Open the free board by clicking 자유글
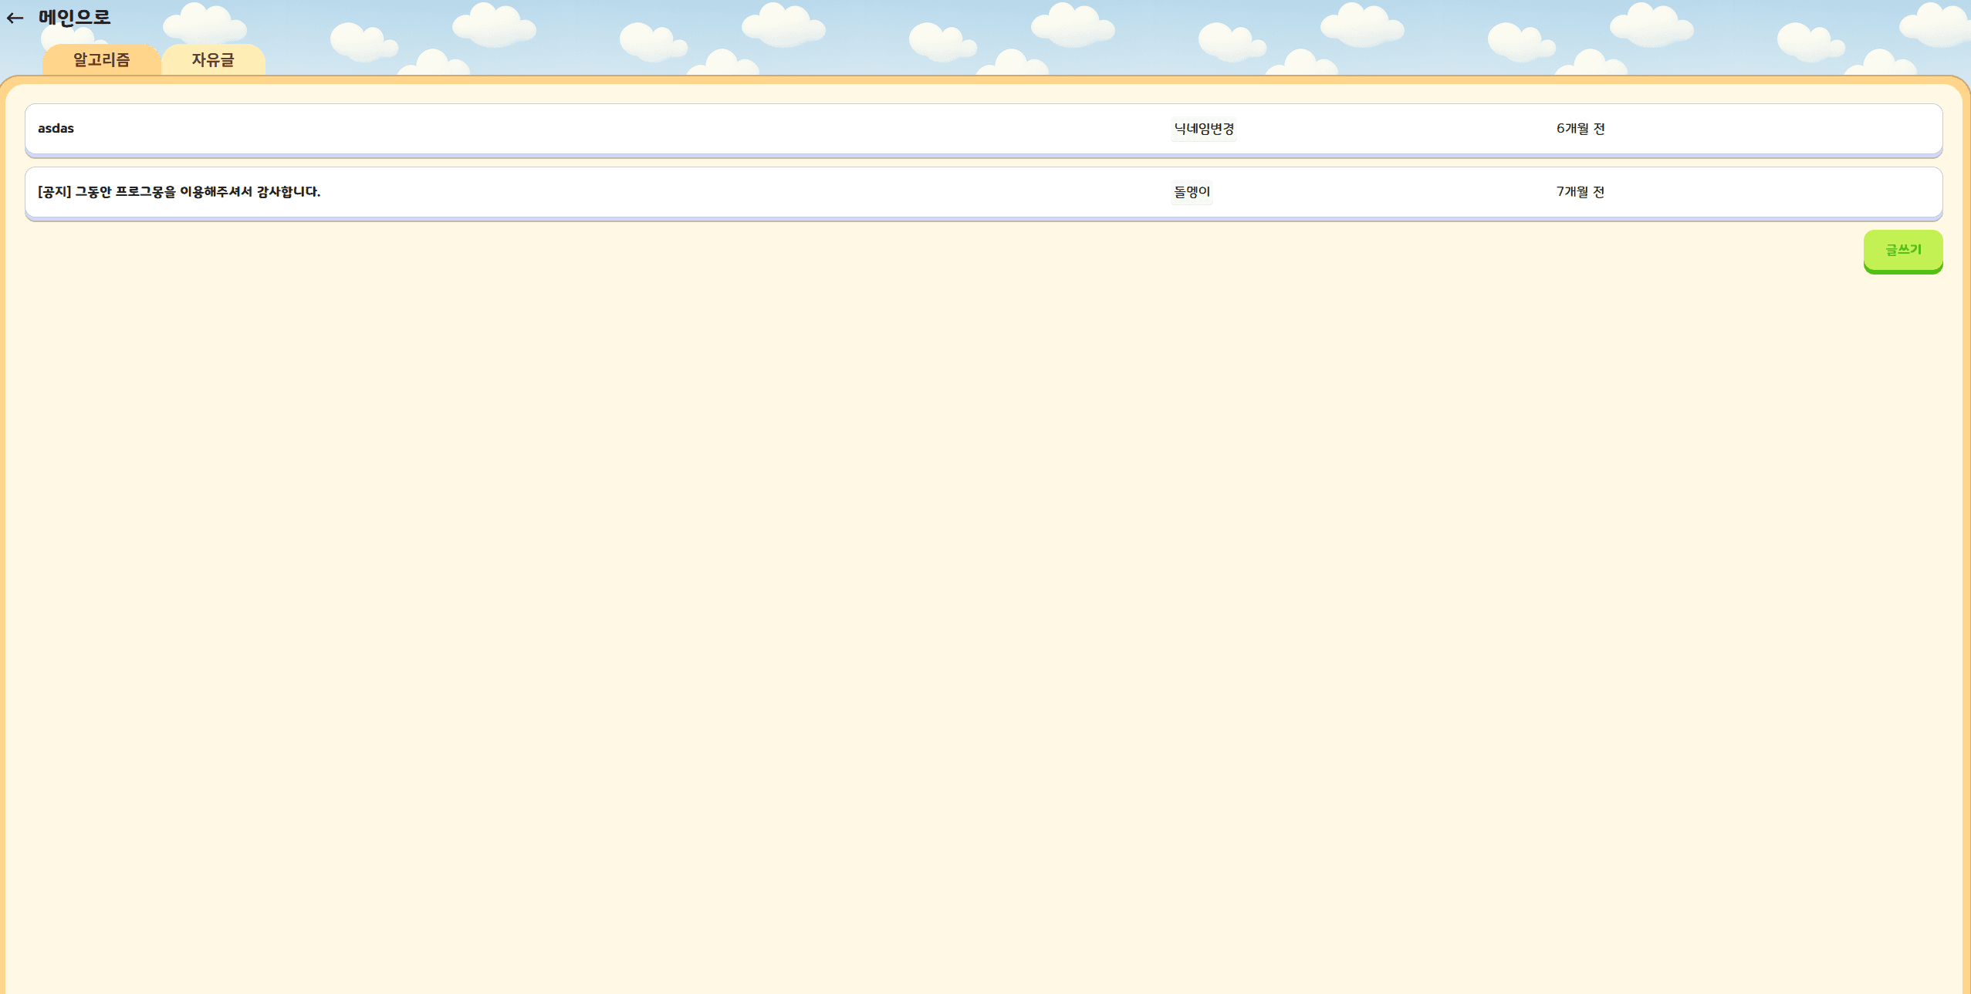1971x994 pixels. (213, 59)
